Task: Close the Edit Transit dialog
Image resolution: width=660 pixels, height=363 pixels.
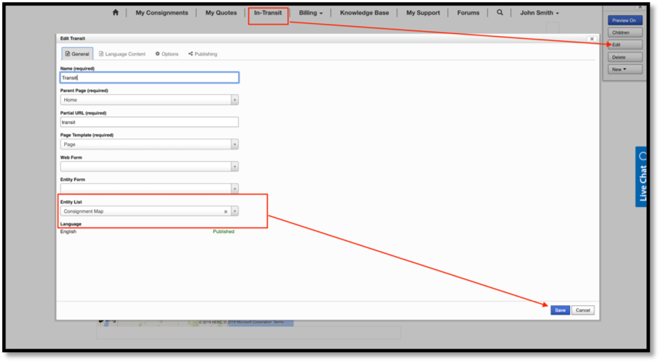Action: coord(591,39)
